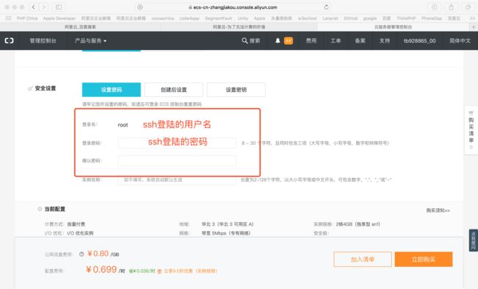Switch to the 阿里云_百度搜索 tab
Viewport: 478px width, 289px height.
click(80, 26)
